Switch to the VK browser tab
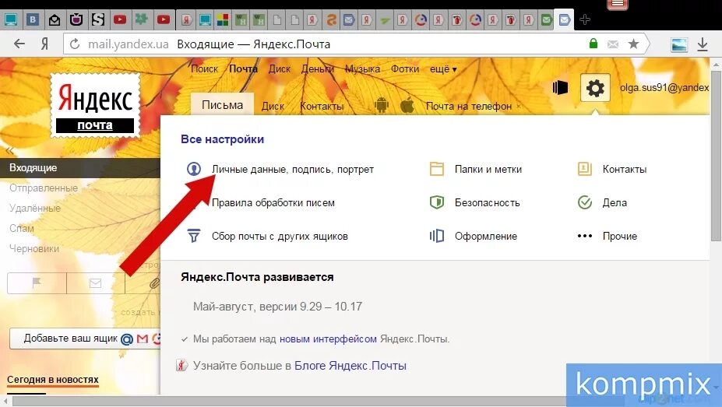Viewport: 722px width, 407px height. [32, 19]
